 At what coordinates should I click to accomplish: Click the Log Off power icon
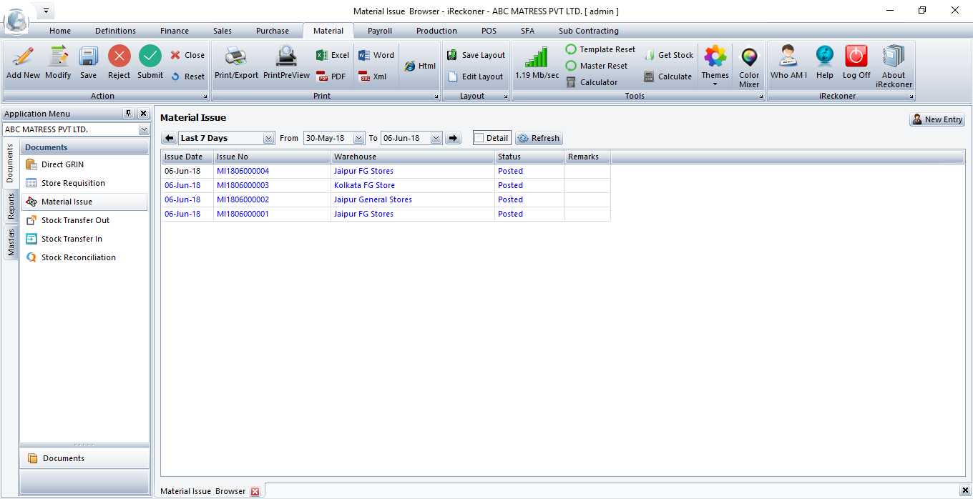click(x=856, y=57)
